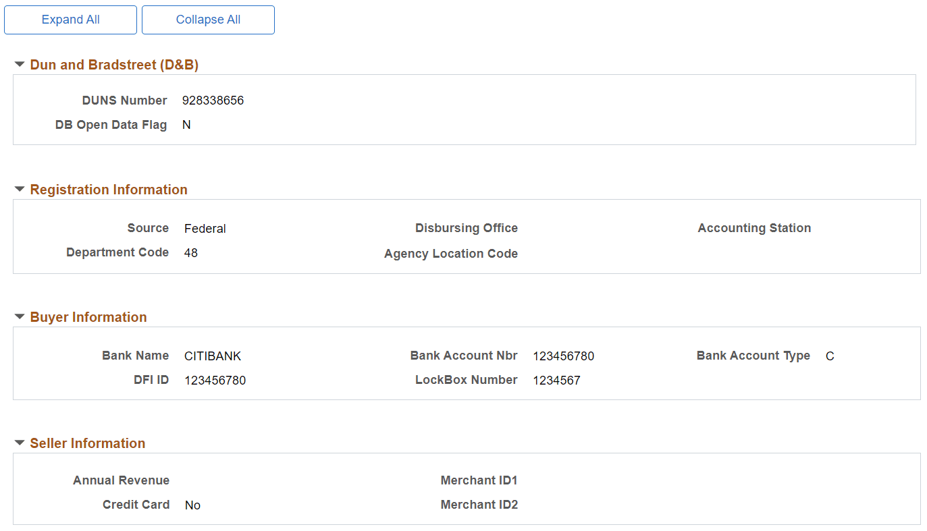Collapse the Seller Information section

point(19,443)
